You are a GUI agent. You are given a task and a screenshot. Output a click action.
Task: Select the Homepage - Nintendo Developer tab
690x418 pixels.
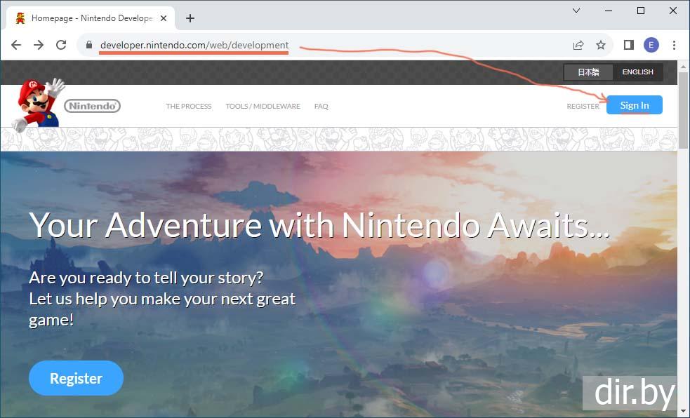[x=91, y=18]
